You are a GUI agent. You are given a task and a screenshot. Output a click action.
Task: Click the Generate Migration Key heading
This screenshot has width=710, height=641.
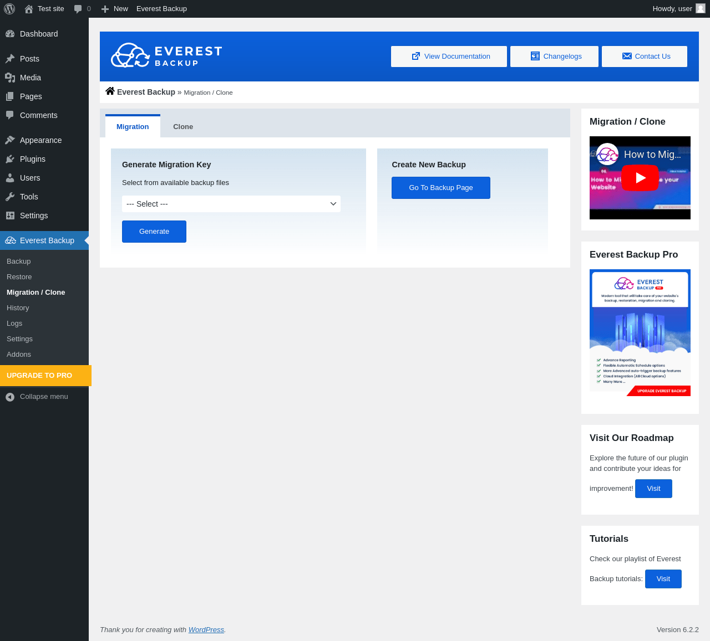click(166, 165)
